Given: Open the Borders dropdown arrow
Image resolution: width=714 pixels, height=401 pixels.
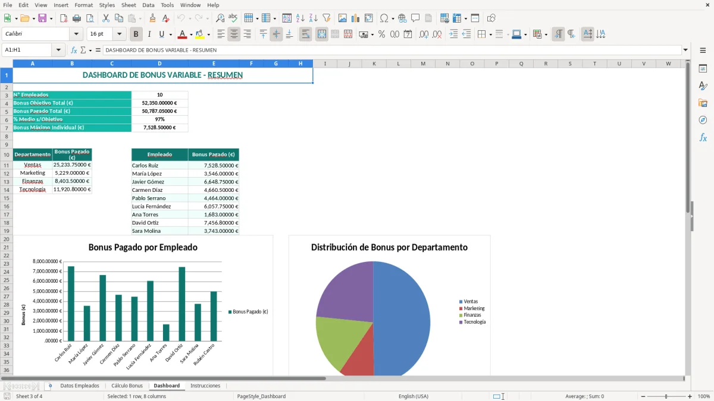Looking at the screenshot, I should pos(490,34).
